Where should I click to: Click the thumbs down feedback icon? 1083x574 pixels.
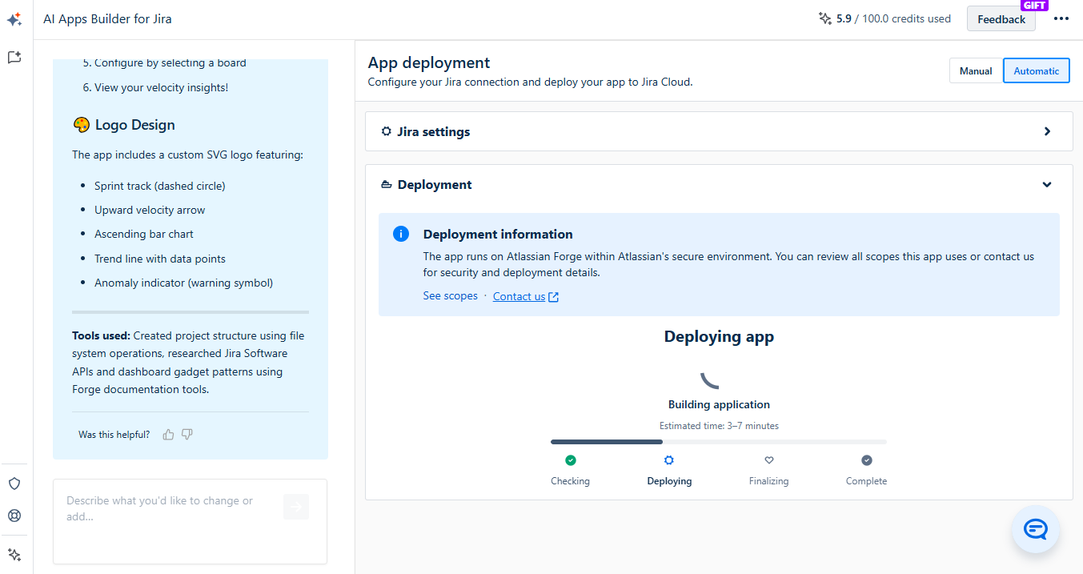pyautogui.click(x=187, y=435)
